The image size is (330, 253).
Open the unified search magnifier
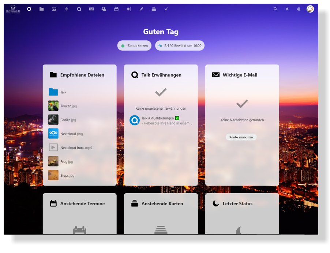pyautogui.click(x=275, y=9)
